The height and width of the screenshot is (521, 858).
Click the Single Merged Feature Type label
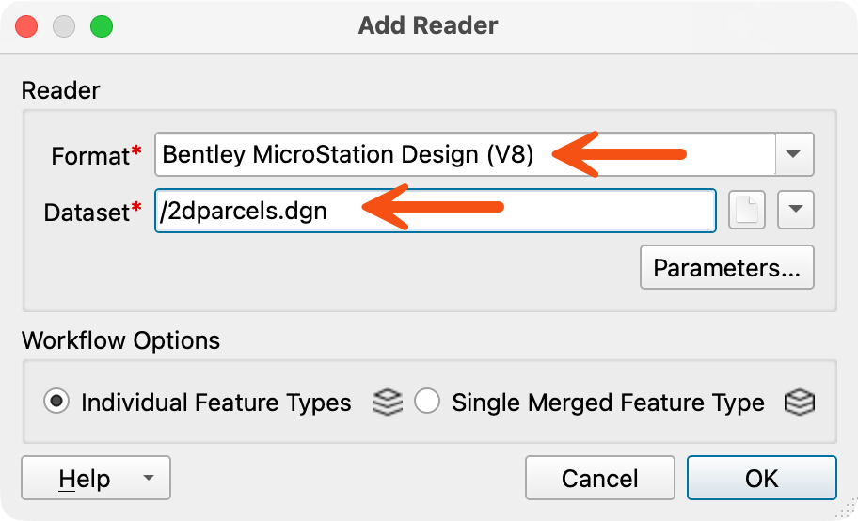pos(608,403)
